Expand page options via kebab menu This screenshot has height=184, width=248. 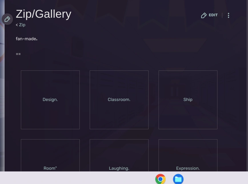(229, 15)
